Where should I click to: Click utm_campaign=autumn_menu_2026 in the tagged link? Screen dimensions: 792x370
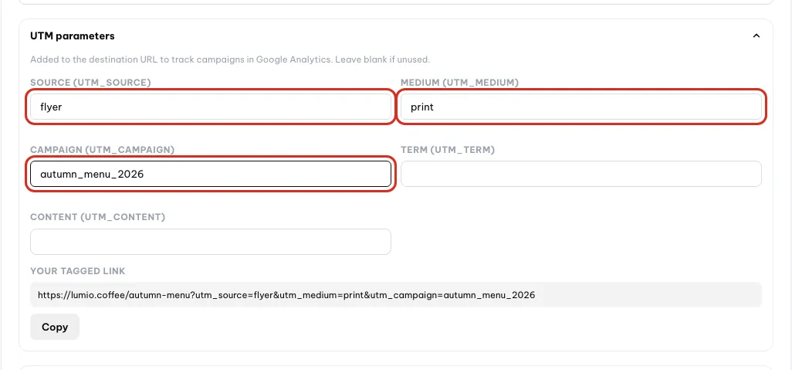click(452, 295)
